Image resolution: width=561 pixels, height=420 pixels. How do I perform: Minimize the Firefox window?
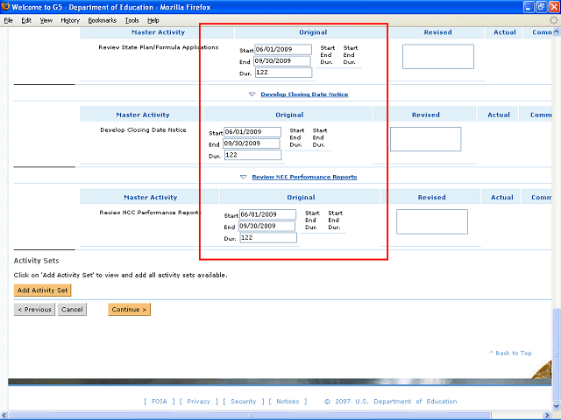[x=529, y=7]
